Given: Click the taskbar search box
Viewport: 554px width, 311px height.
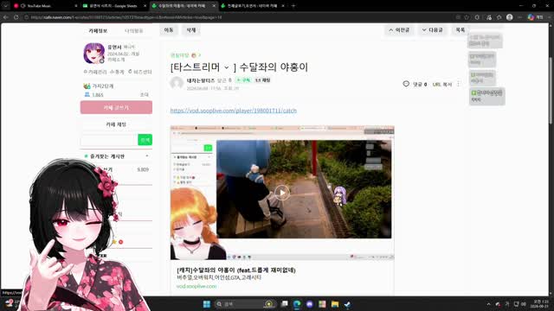Looking at the screenshot, I should click(x=245, y=304).
